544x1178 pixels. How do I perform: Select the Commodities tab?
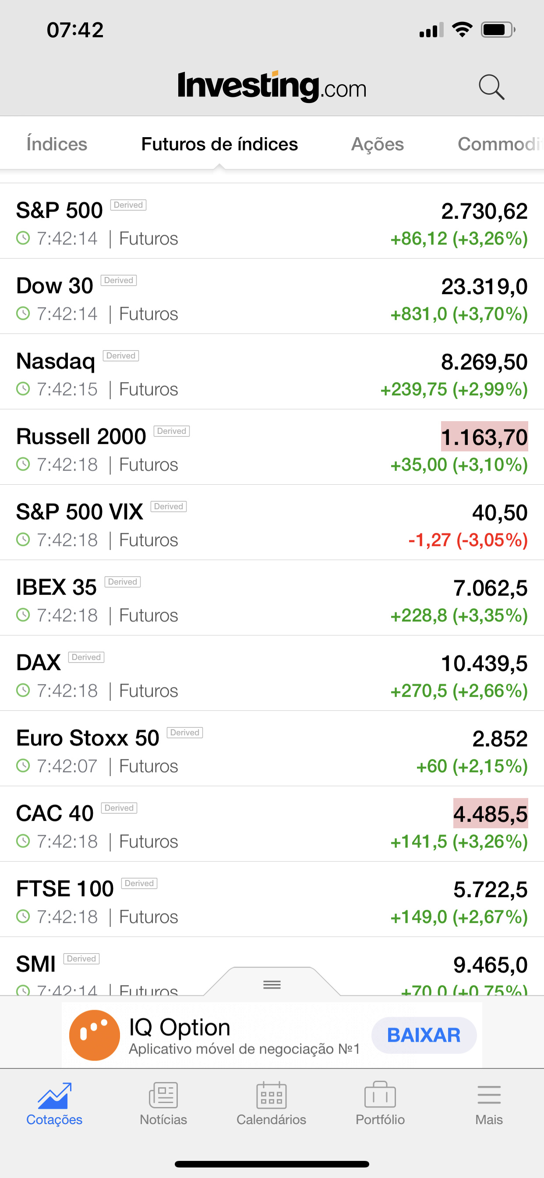[x=501, y=144]
